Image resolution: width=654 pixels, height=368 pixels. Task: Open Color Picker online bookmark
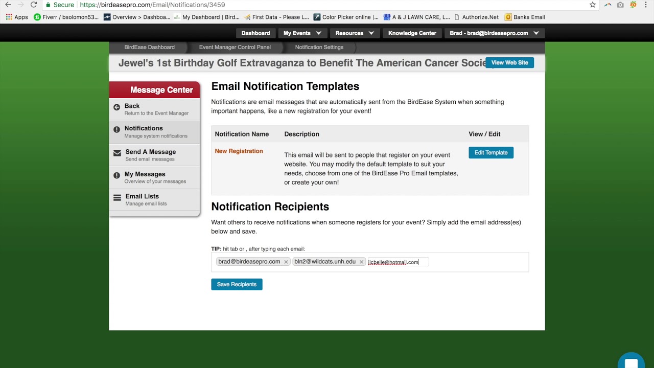click(x=346, y=17)
